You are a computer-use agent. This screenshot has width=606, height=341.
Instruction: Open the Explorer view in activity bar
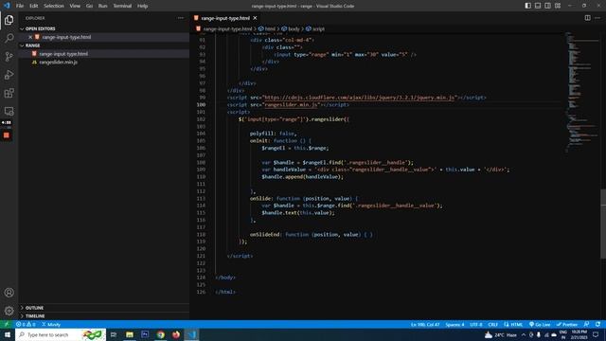pos(9,20)
